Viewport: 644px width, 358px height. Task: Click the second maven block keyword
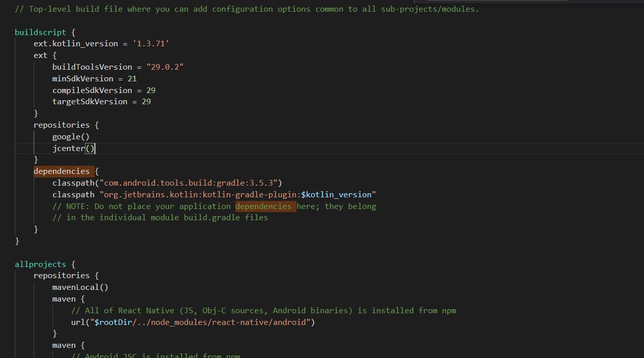pyautogui.click(x=64, y=345)
